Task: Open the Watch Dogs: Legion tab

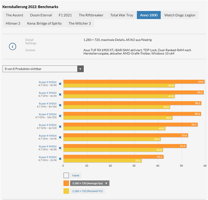Action: 180,15
